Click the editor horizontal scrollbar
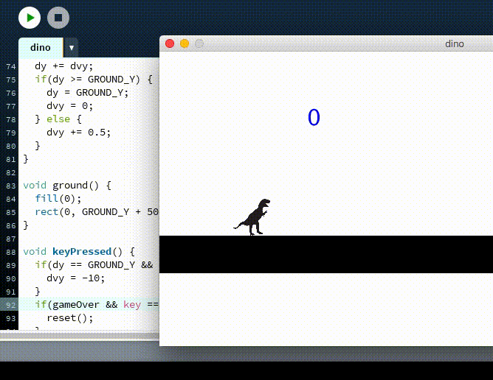The image size is (493, 380). point(80,336)
